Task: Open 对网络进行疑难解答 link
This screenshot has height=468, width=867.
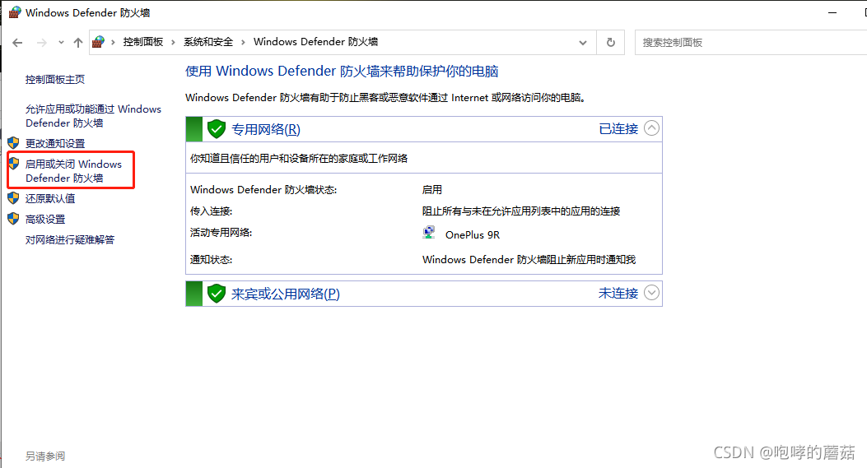Action: click(x=70, y=240)
